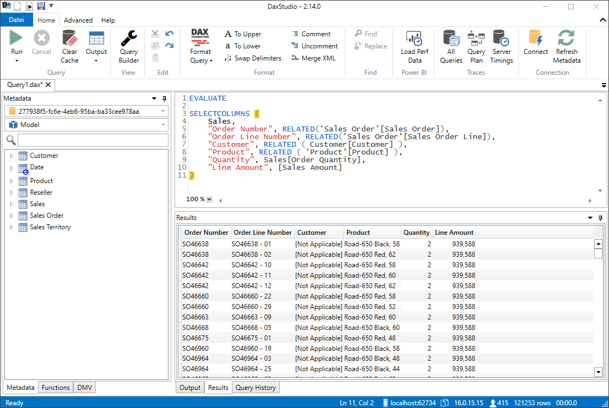Expand the Sales Territory table node
609x408 pixels.
pyautogui.click(x=12, y=227)
